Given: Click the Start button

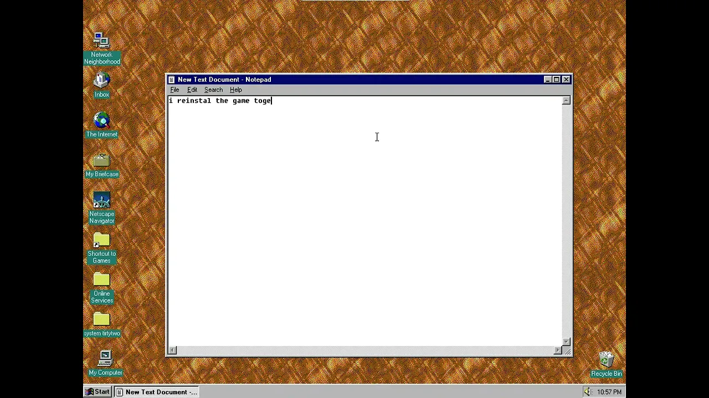Looking at the screenshot, I should coord(97,392).
